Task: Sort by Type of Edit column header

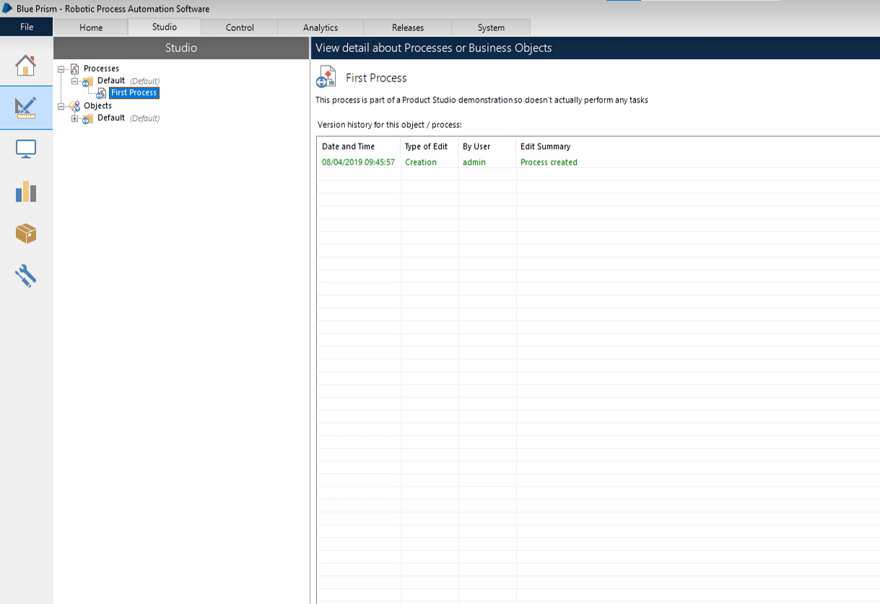Action: point(430,146)
